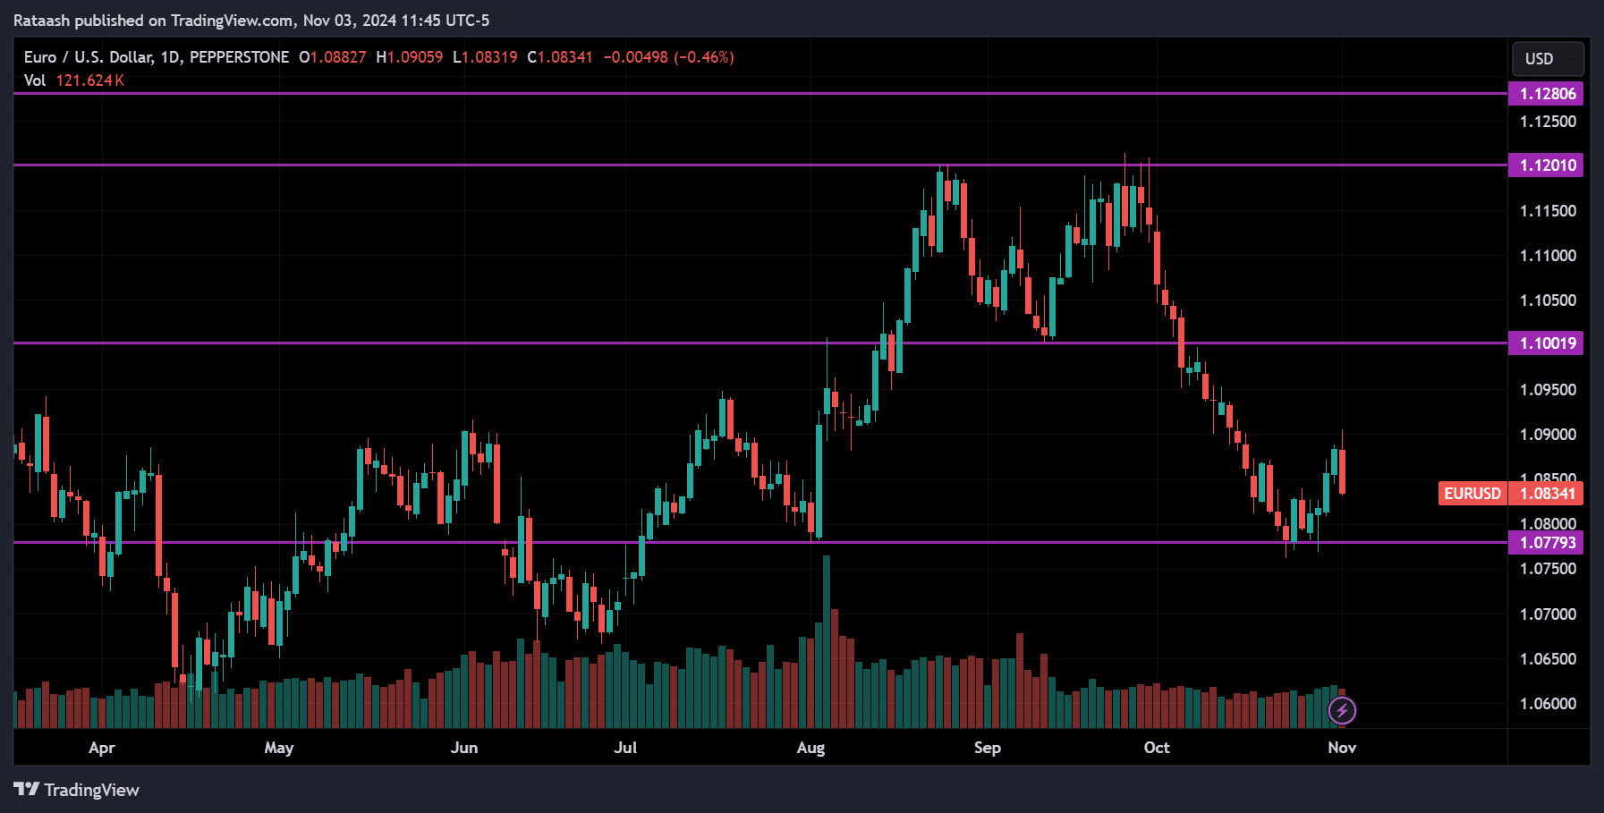Select the 1.12806 price level label
This screenshot has width=1604, height=813.
[x=1546, y=94]
